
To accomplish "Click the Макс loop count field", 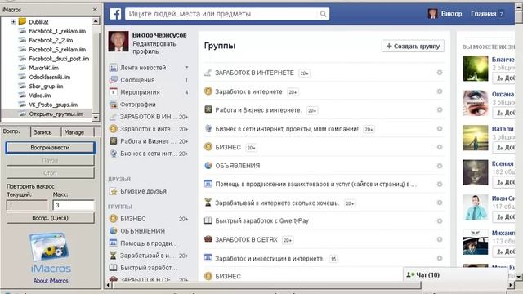I will 74,205.
